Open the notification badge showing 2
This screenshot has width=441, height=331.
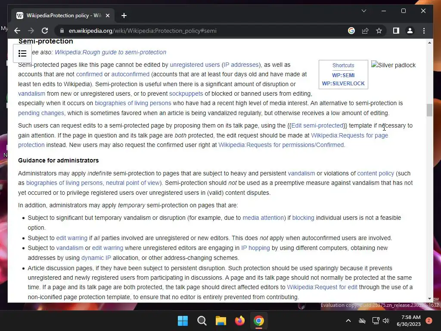click(x=429, y=321)
